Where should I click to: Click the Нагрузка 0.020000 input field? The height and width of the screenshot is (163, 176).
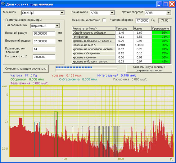[x=44, y=57]
